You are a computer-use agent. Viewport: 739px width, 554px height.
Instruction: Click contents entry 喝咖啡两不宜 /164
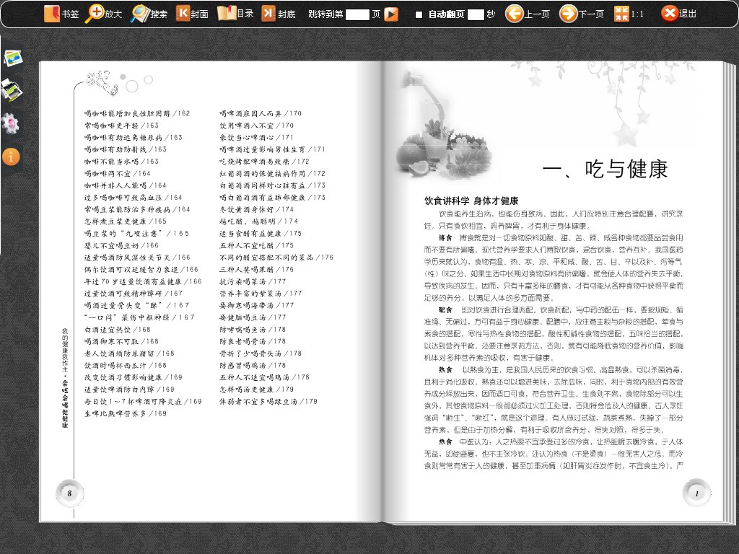tap(118, 173)
